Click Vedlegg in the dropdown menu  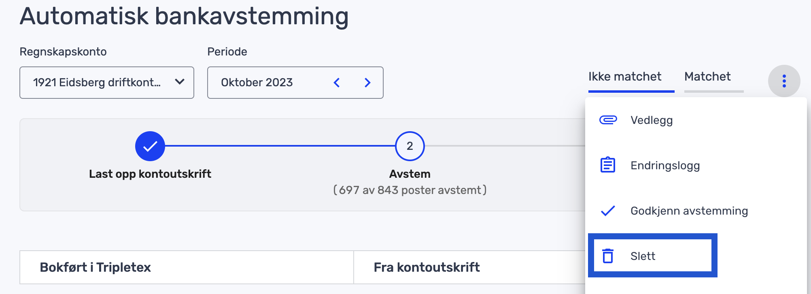click(x=652, y=120)
